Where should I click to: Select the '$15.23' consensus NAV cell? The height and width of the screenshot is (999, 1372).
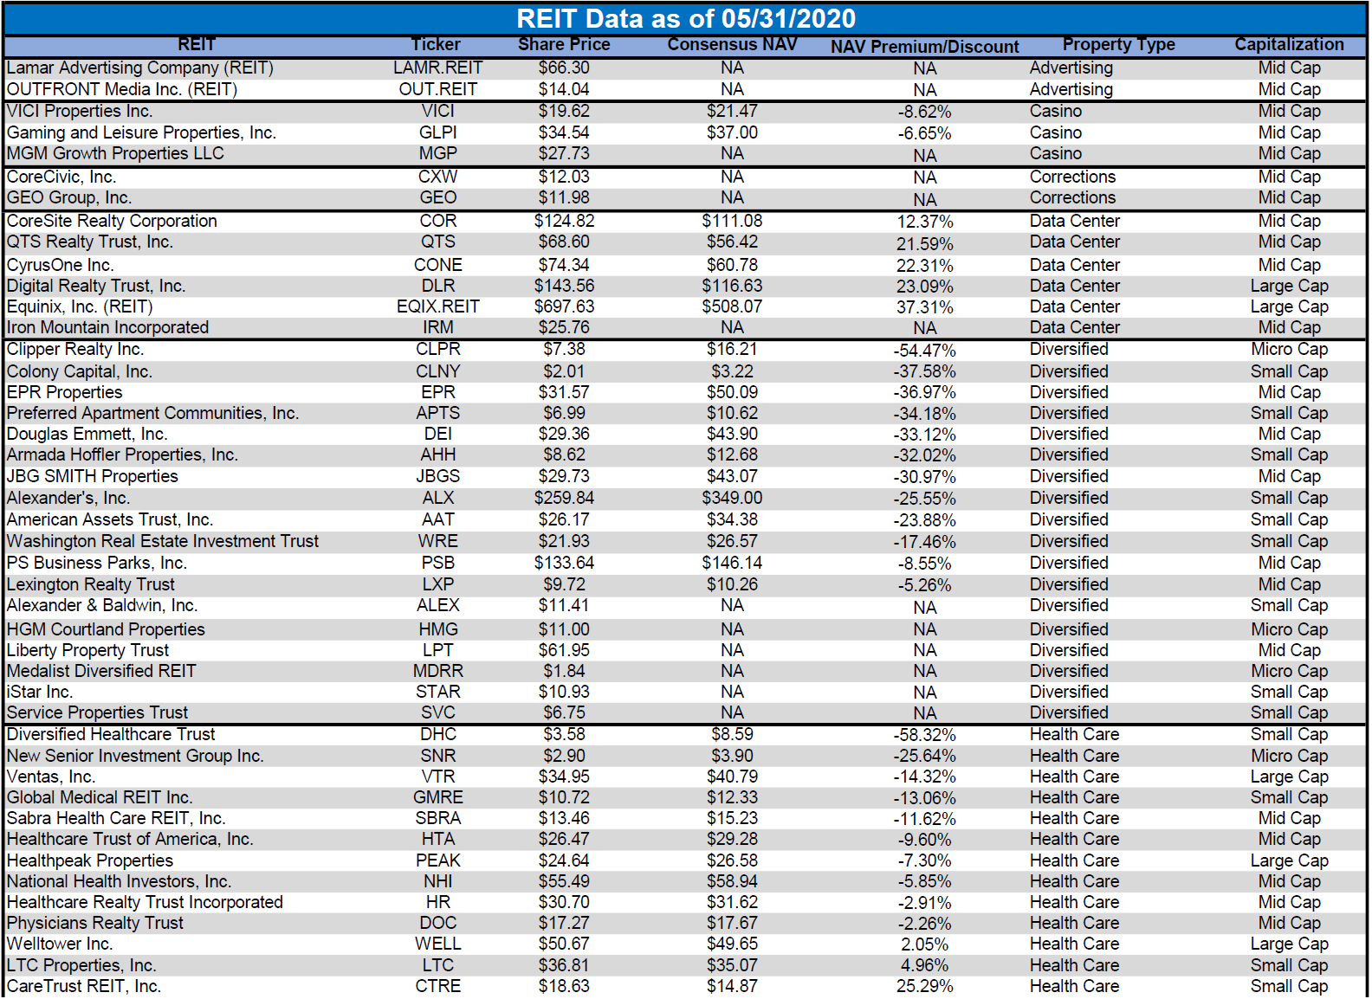coord(732,818)
